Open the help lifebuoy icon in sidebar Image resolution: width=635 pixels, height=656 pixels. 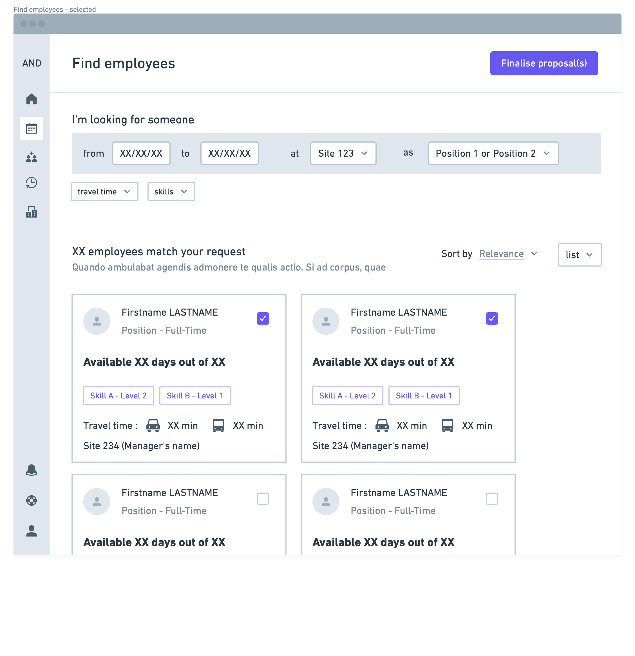click(32, 500)
